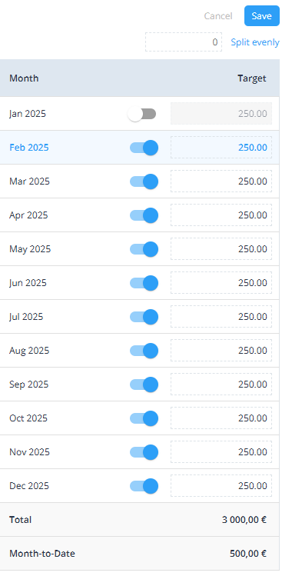The height and width of the screenshot is (576, 292).
Task: Switch off the Apr 2025 toggle
Action: (144, 215)
